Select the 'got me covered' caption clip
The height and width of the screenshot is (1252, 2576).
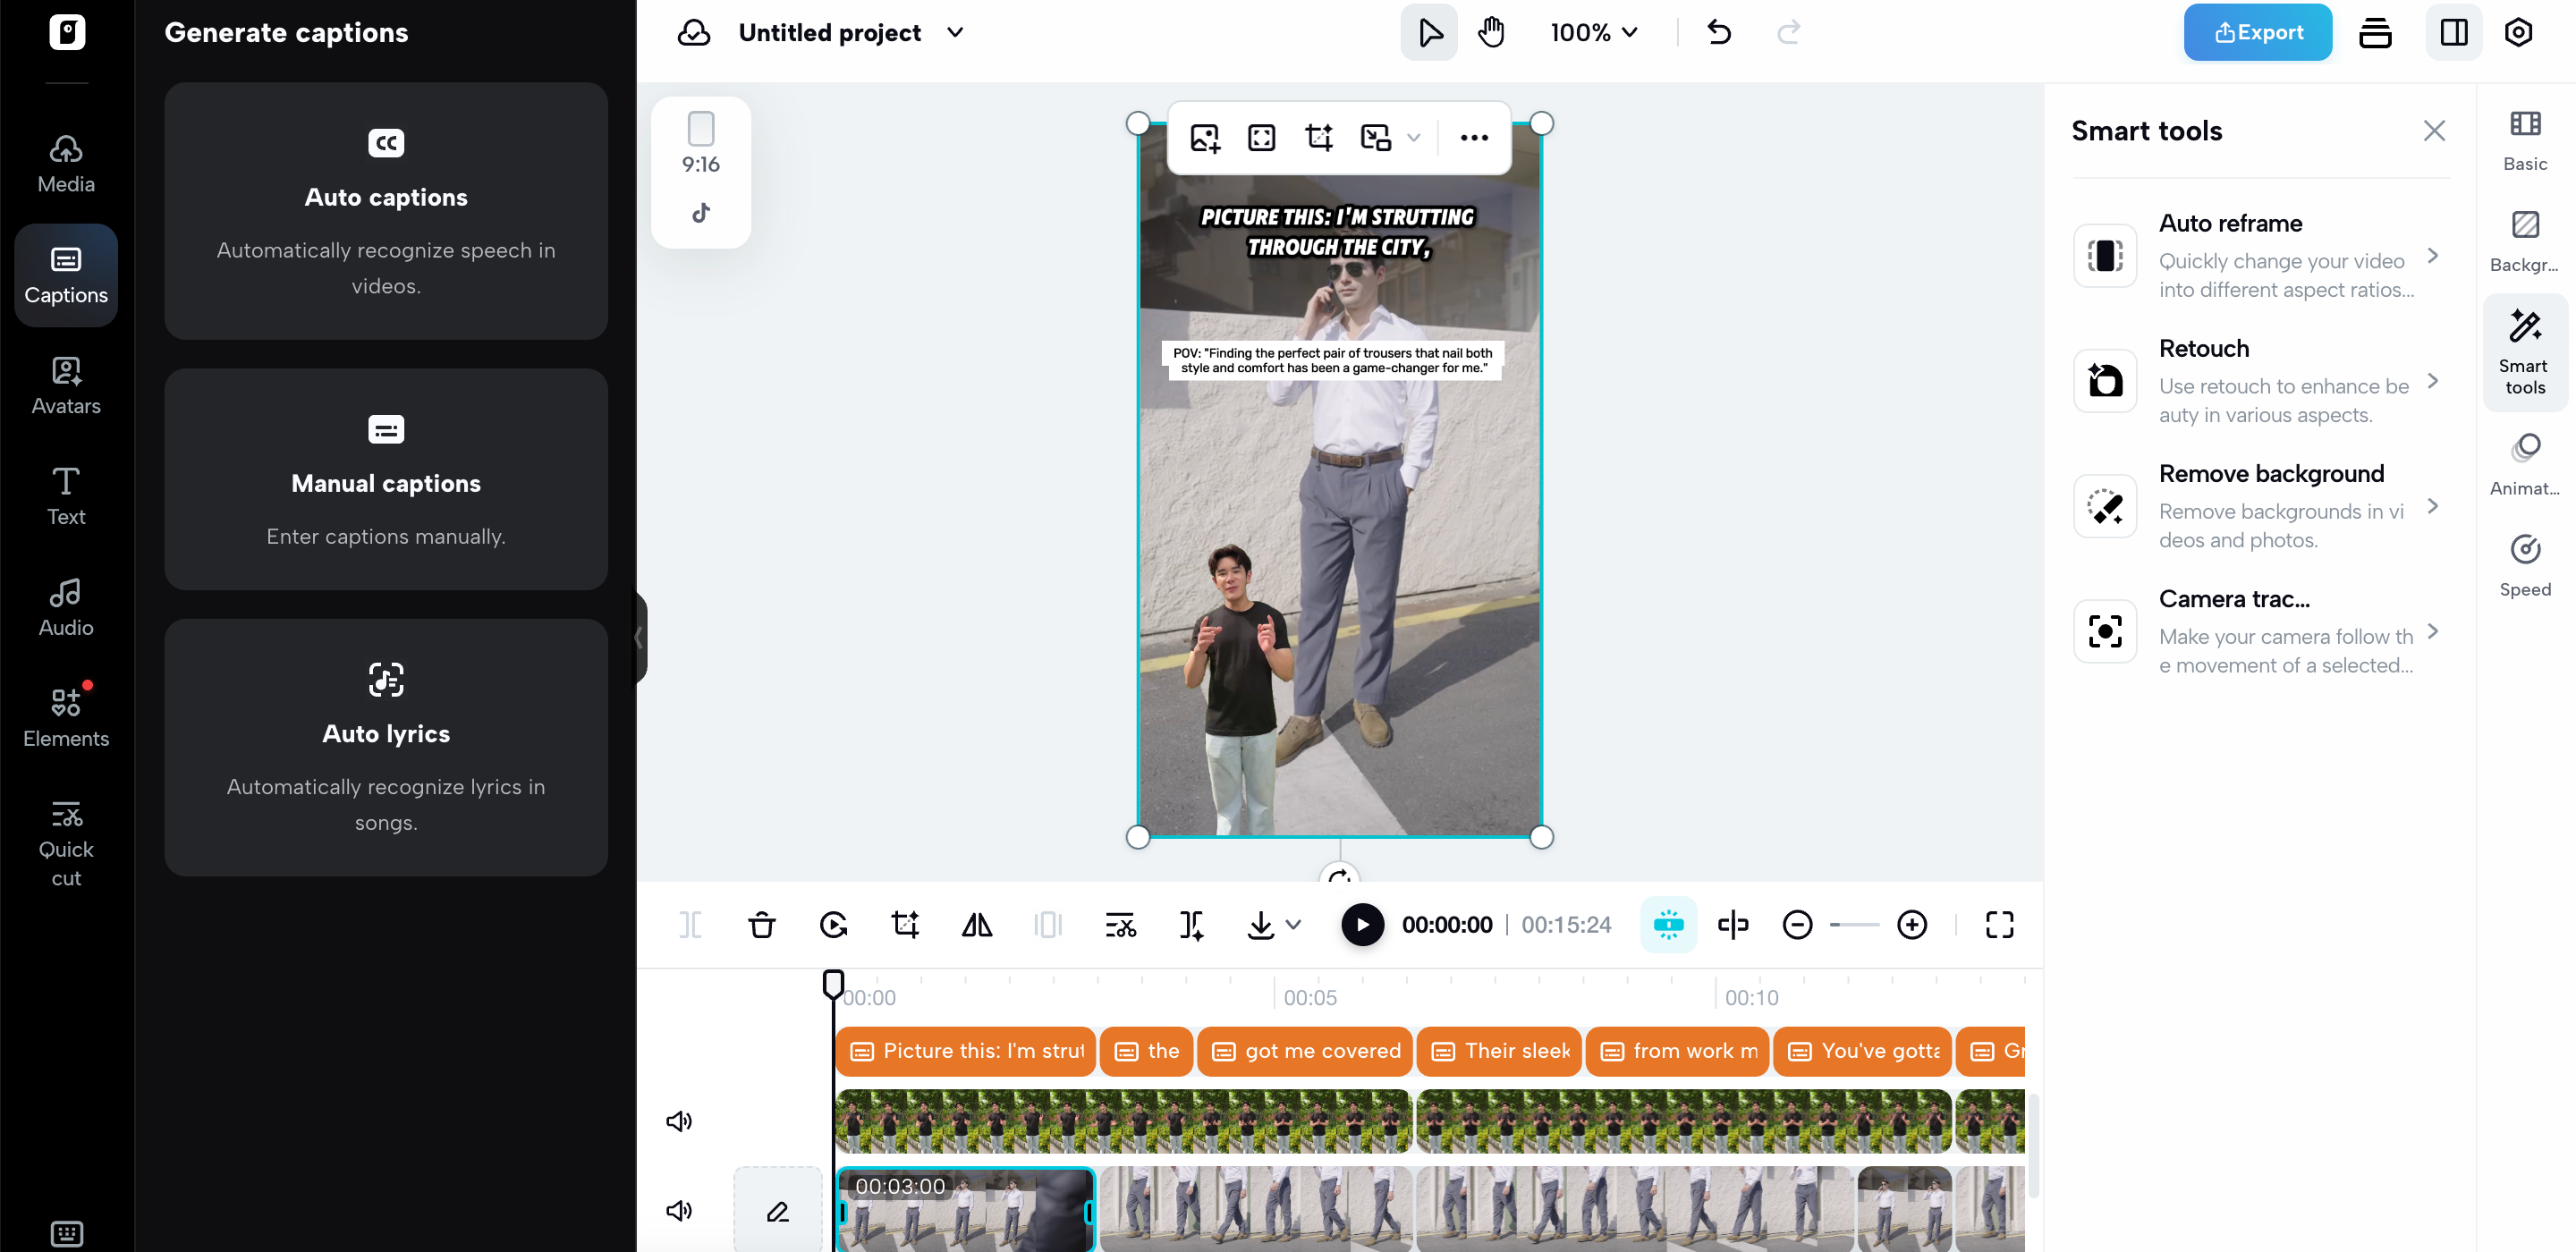click(1305, 1051)
